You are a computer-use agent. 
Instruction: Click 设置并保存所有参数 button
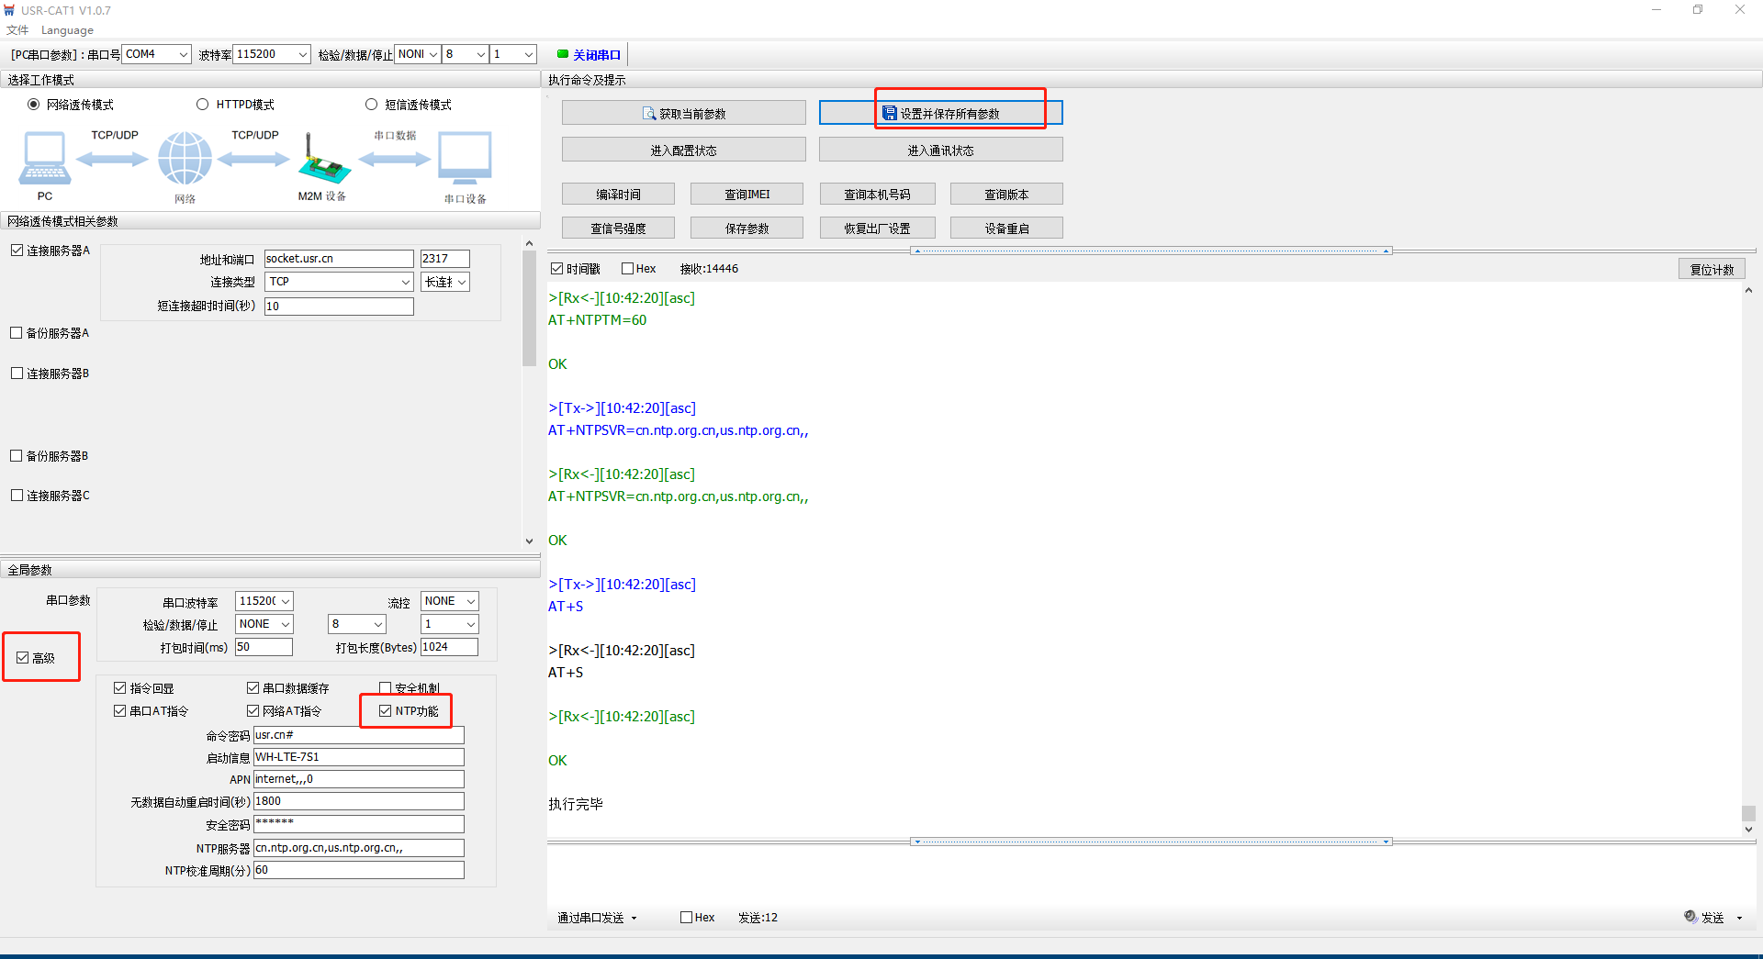pos(940,113)
